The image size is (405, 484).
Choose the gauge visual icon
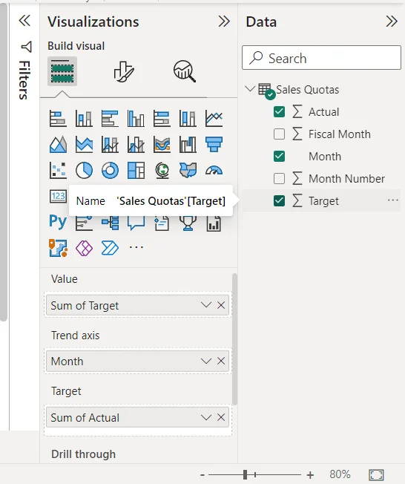tap(214, 171)
